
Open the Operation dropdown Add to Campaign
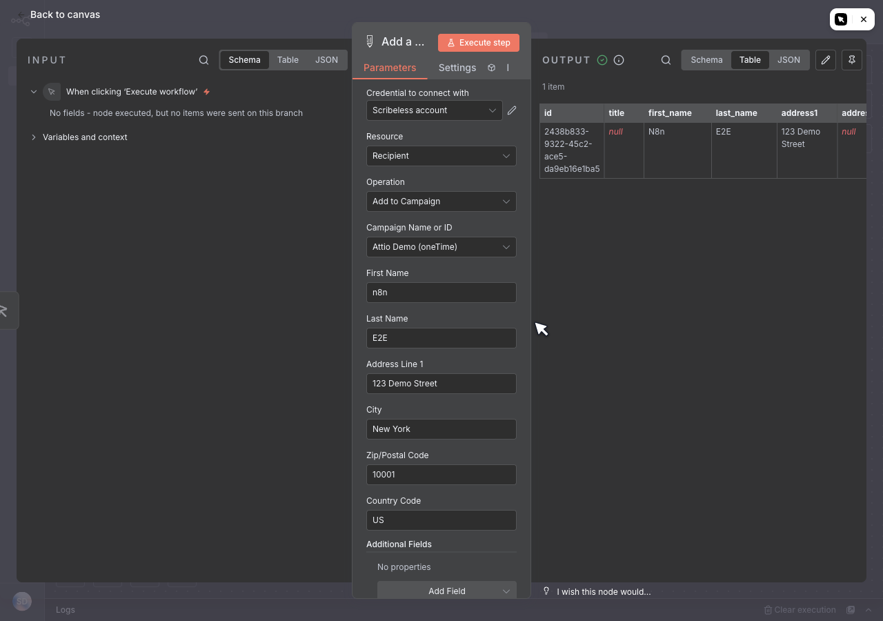pos(441,201)
